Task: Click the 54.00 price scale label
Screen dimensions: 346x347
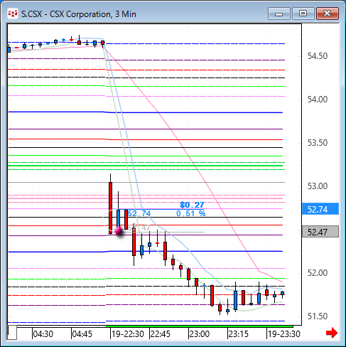Action: click(318, 99)
